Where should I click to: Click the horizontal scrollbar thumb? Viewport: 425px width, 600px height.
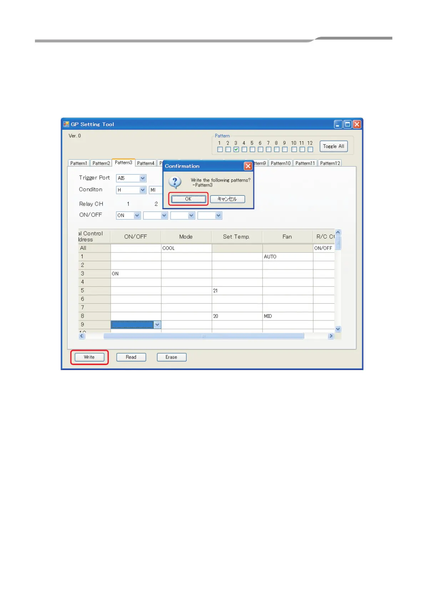point(204,336)
